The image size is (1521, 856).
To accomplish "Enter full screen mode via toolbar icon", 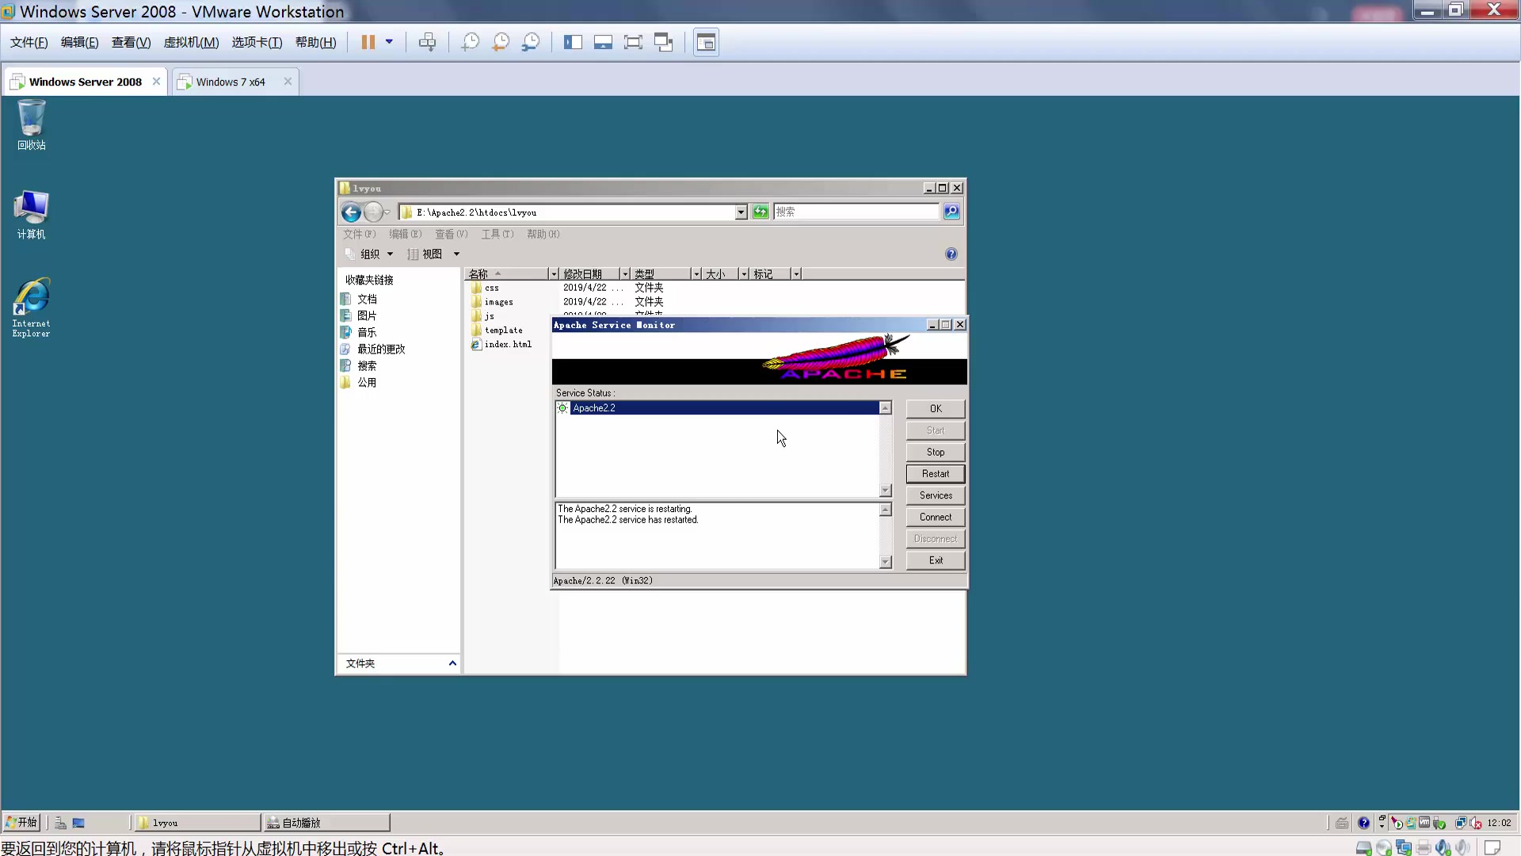I will coord(633,42).
